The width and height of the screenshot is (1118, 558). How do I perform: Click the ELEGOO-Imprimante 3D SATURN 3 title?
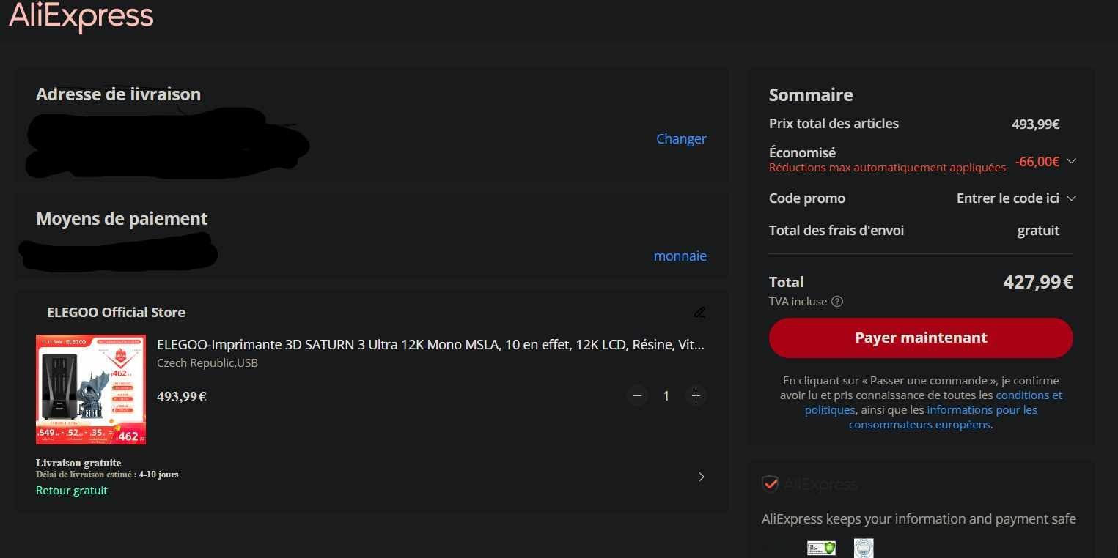pyautogui.click(x=431, y=344)
